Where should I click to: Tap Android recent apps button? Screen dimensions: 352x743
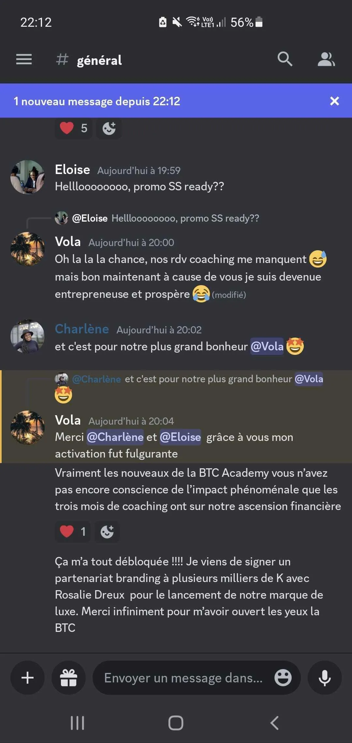pyautogui.click(x=78, y=723)
